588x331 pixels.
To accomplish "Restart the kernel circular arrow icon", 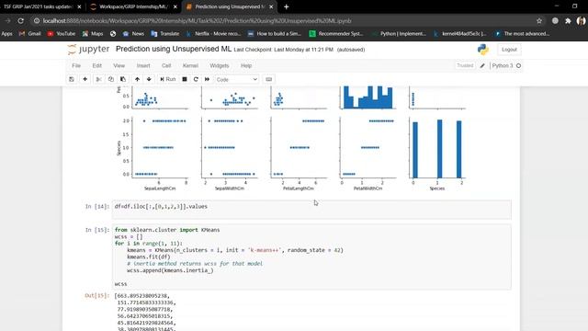I will (x=196, y=79).
